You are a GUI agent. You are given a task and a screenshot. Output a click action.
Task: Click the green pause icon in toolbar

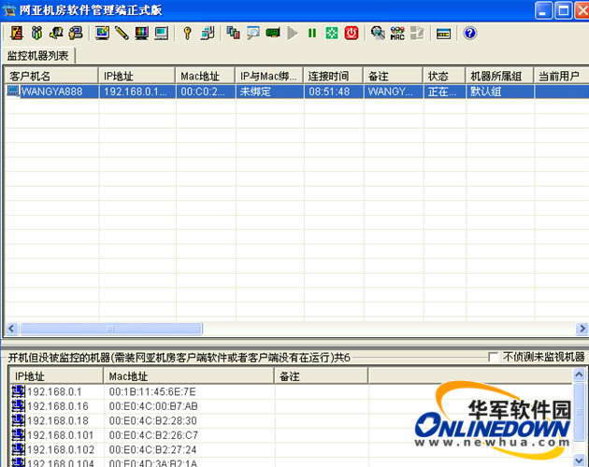tap(312, 33)
